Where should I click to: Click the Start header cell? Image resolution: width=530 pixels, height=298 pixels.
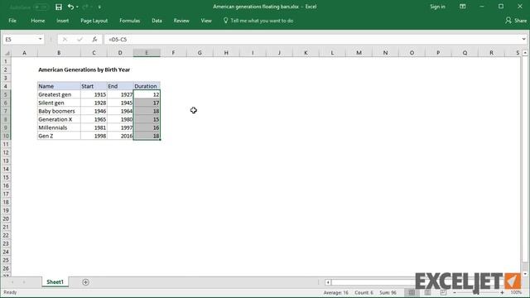[94, 86]
